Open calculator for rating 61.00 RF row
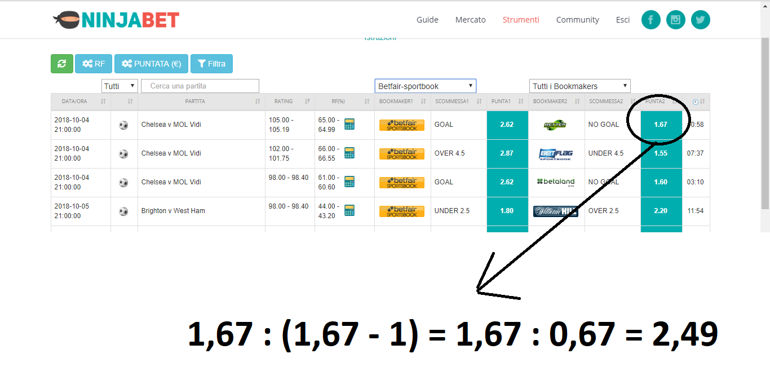 (349, 182)
